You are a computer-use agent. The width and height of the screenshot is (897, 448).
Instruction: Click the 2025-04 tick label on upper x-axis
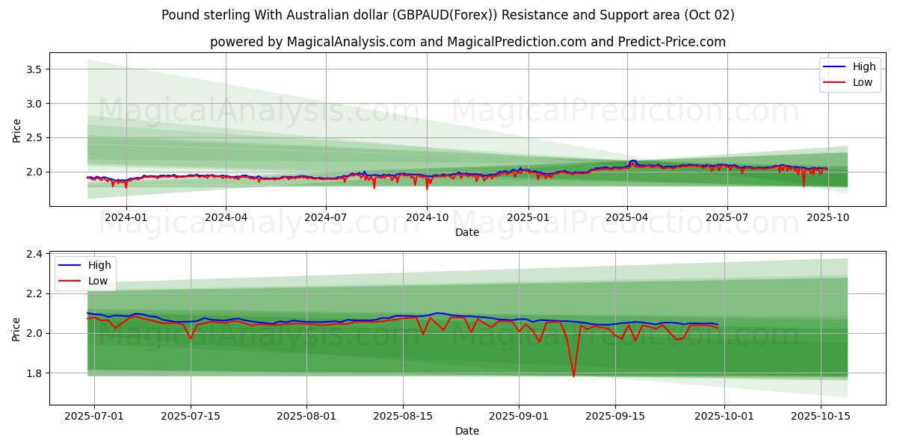point(626,217)
